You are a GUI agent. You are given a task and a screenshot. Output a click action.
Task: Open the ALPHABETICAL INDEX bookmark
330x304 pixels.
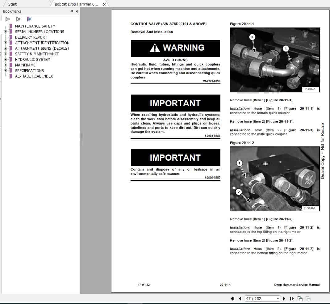34,76
